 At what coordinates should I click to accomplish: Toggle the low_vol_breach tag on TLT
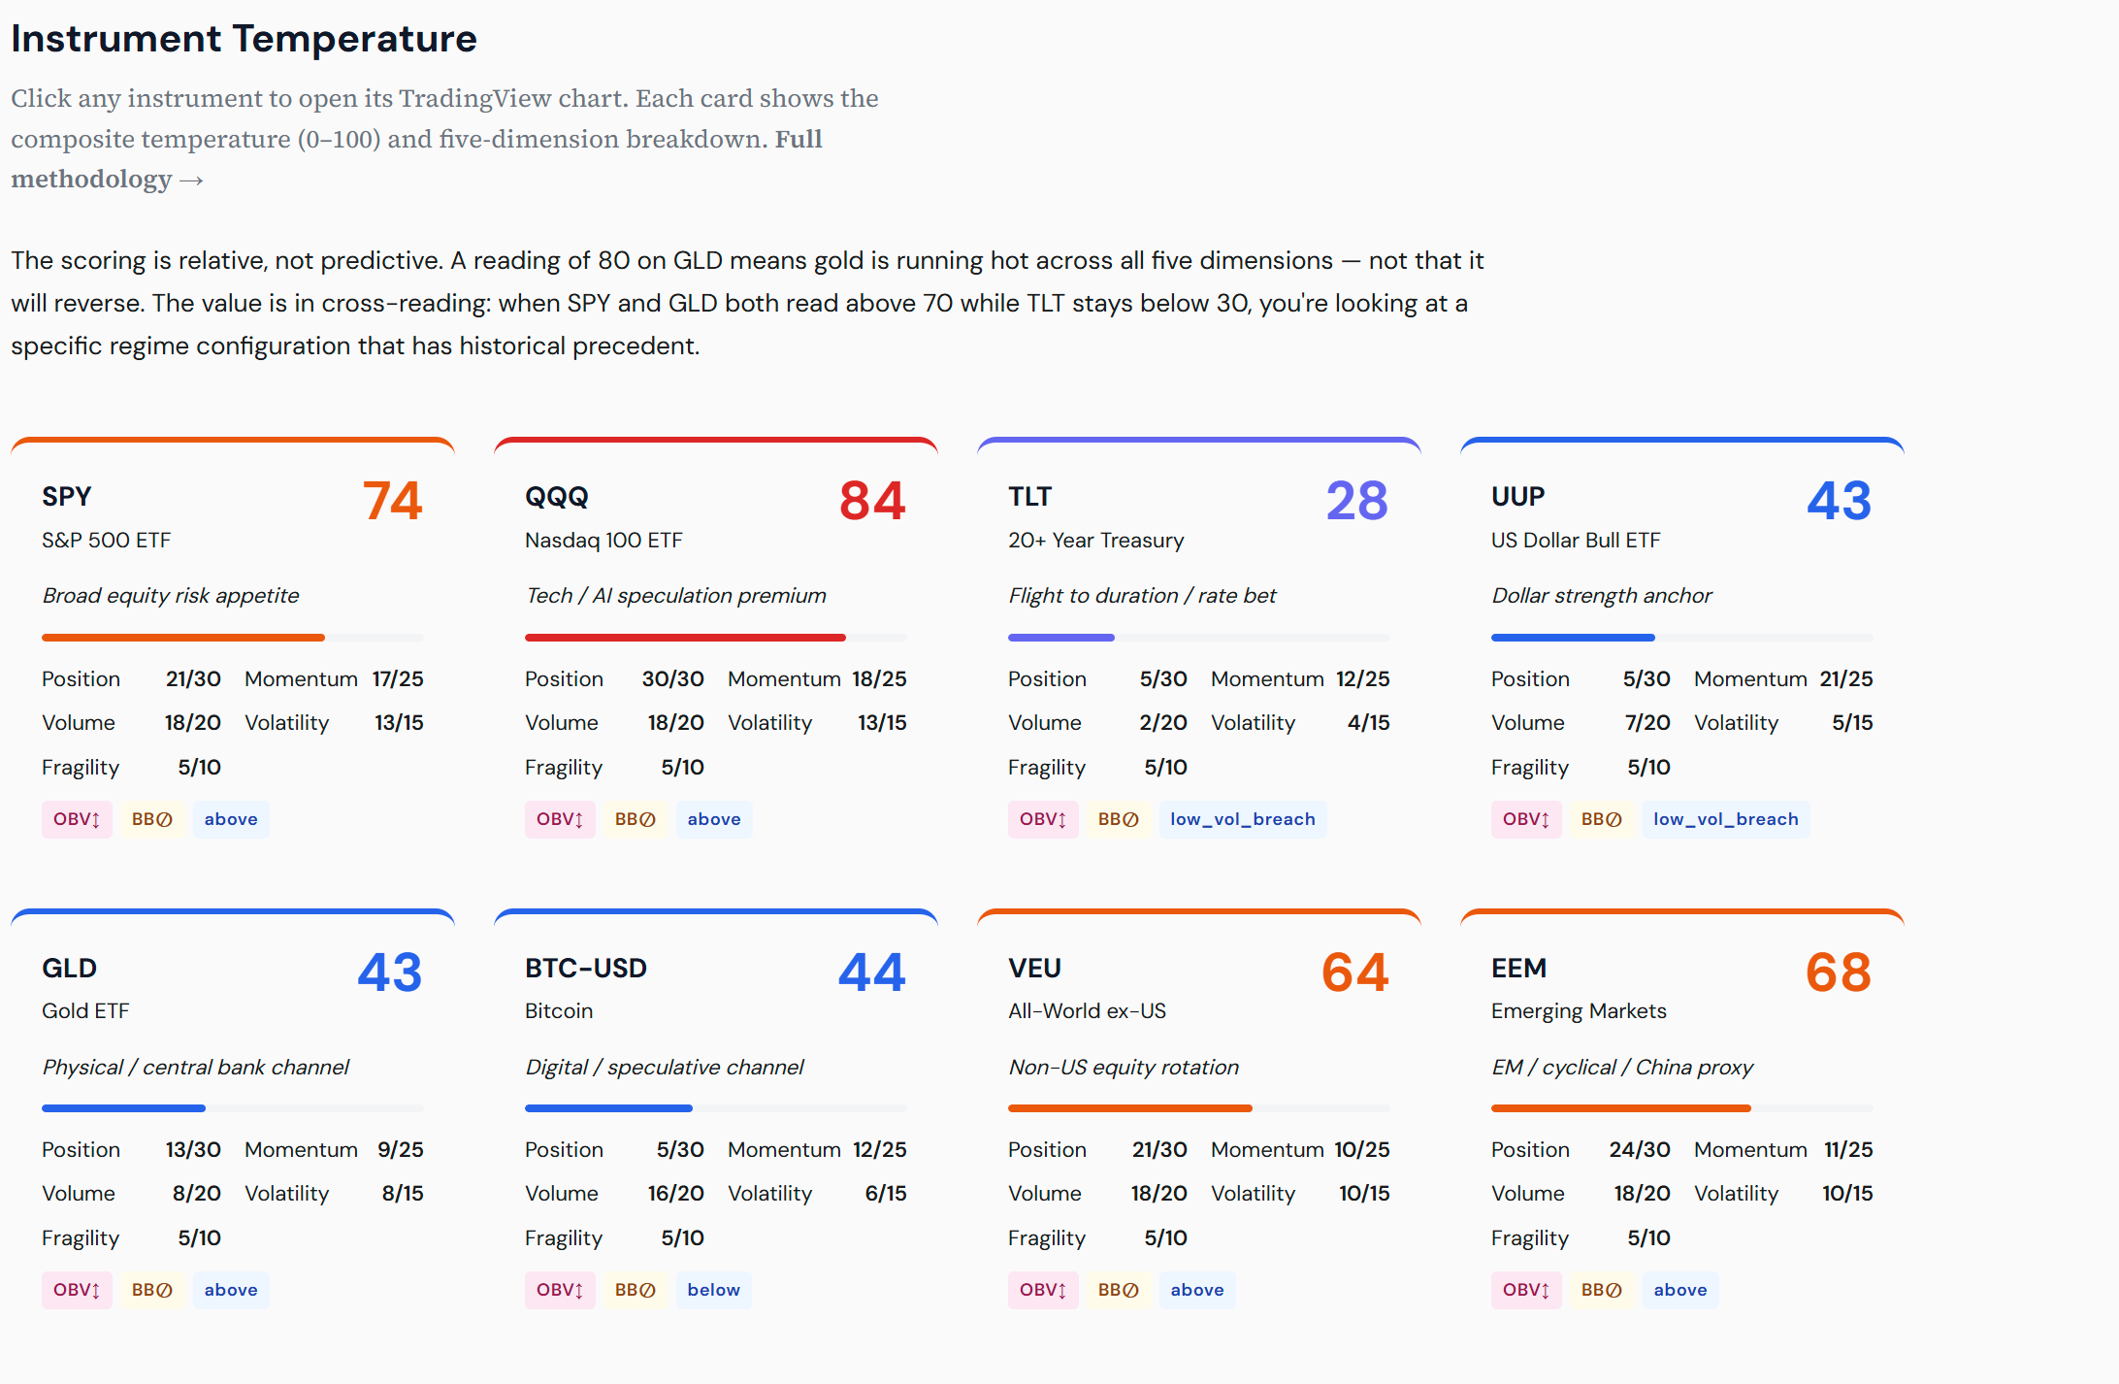click(x=1243, y=818)
